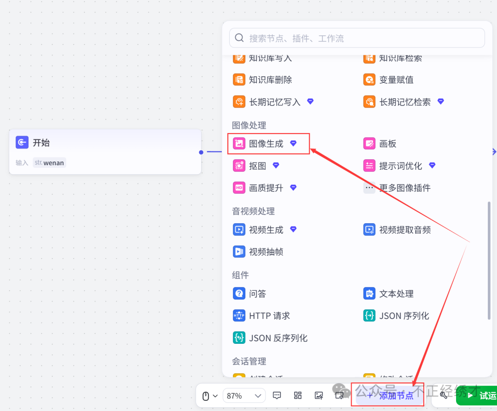
Task: Add the 问答 question node
Action: 257,294
